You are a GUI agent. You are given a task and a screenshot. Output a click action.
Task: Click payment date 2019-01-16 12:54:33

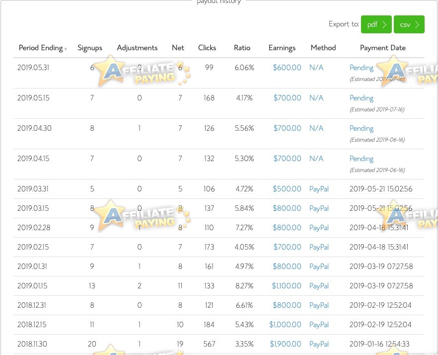[379, 344]
